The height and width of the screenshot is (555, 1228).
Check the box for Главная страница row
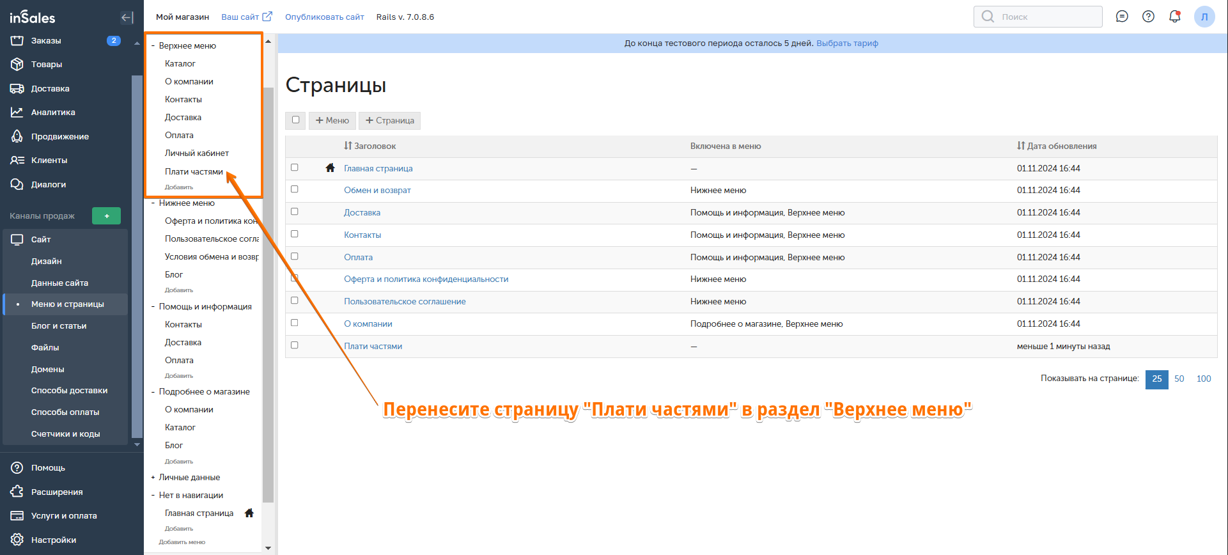click(x=295, y=168)
